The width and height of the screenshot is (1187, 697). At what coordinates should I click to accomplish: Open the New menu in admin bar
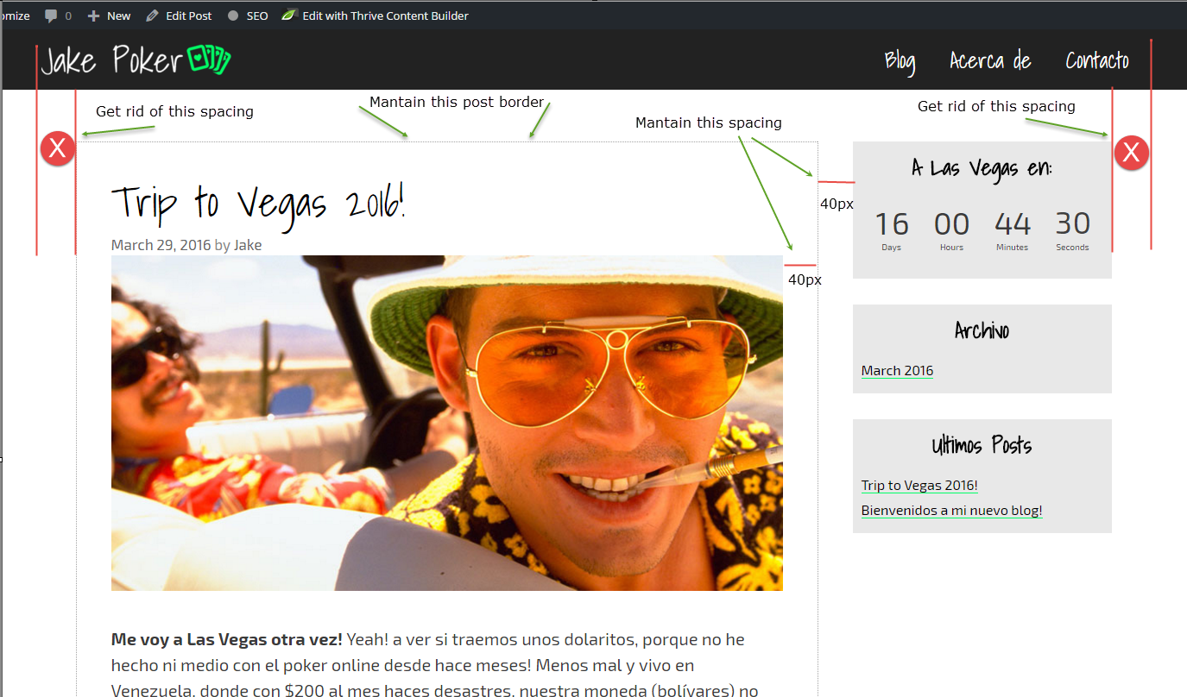[110, 16]
